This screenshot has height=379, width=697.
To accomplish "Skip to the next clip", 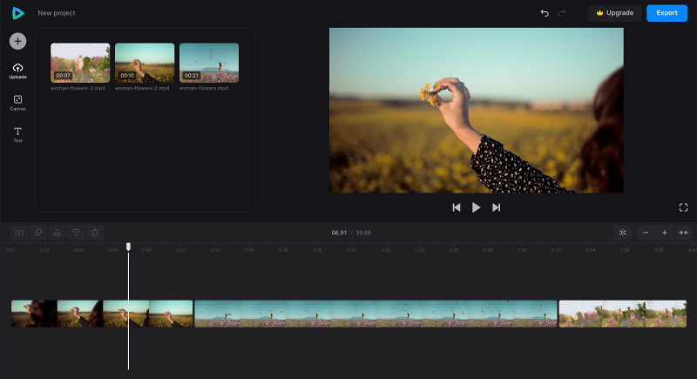I will 496,207.
